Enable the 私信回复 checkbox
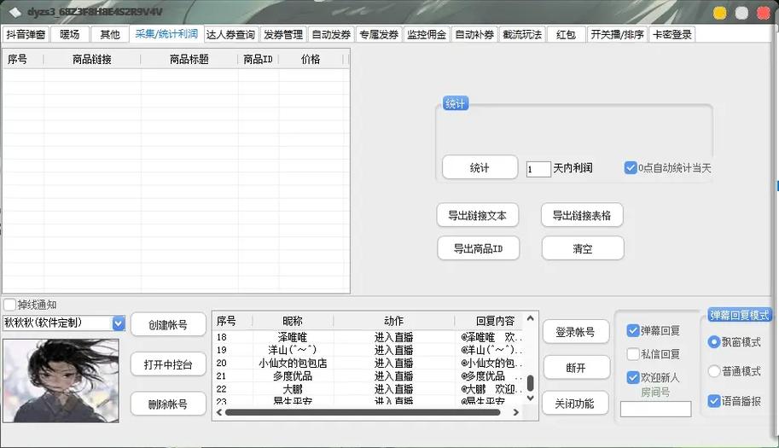The height and width of the screenshot is (448, 779). pos(633,354)
